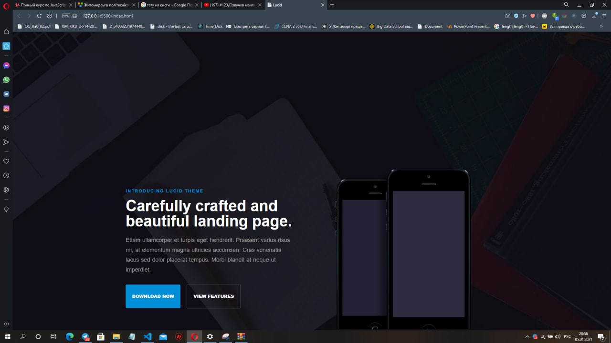Viewport: 611px width, 343px height.
Task: Open File Explorer from the taskbar
Action: click(116, 337)
